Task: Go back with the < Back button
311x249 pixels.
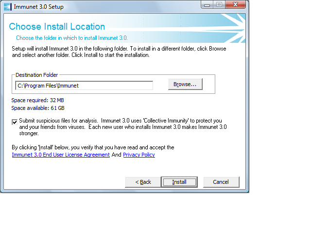Action: [143, 182]
